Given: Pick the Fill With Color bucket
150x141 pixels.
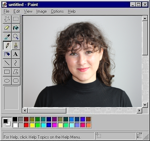Looking at the screenshot, I should coord(16,28).
